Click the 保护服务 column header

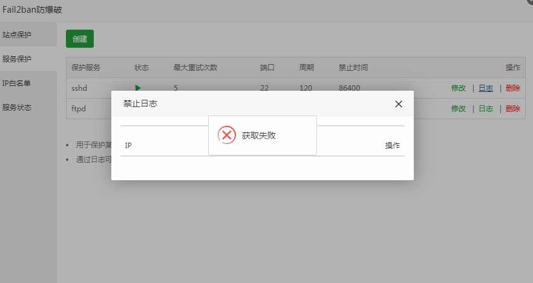86,68
